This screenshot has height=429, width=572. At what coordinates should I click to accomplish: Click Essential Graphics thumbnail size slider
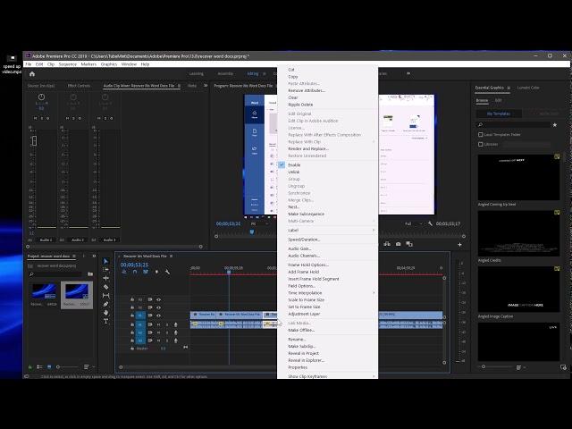484,366
